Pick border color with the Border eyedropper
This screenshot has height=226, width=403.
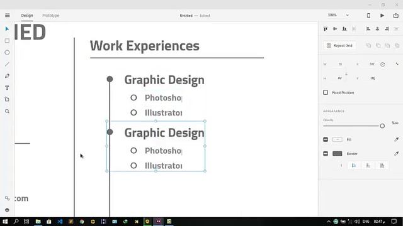[396, 153]
